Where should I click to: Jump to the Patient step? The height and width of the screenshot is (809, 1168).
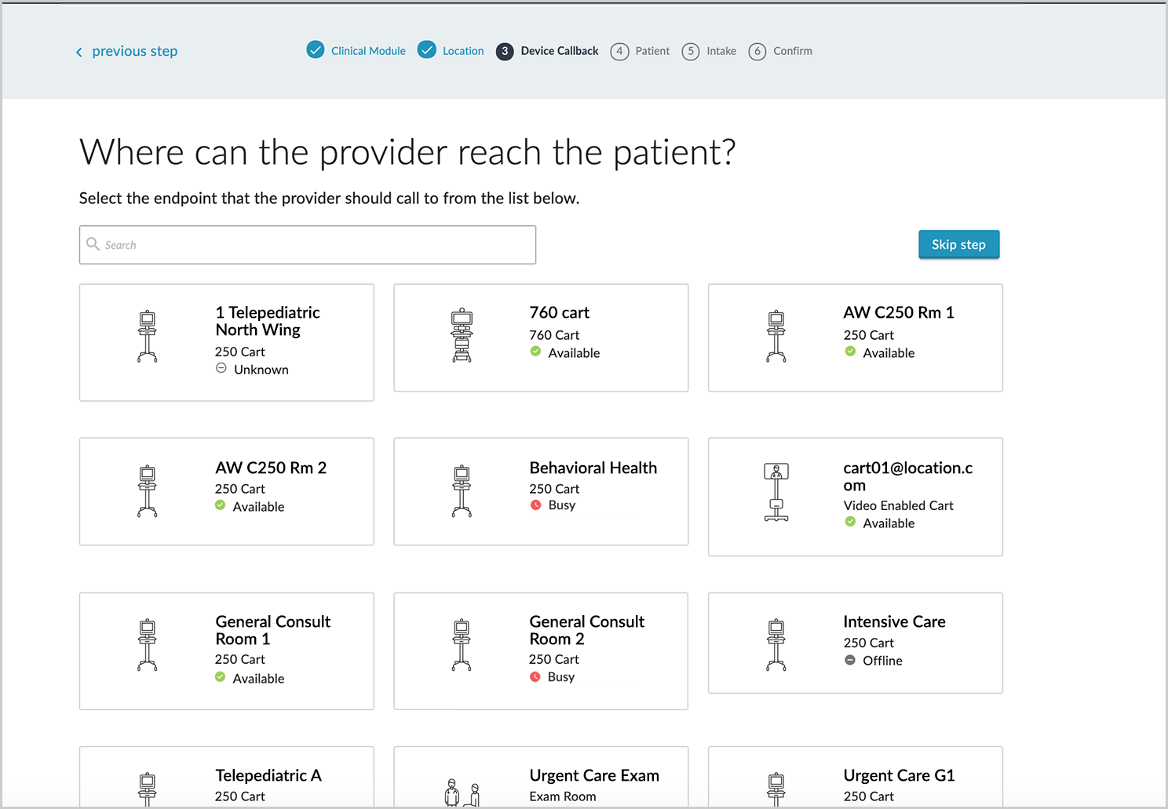(652, 51)
